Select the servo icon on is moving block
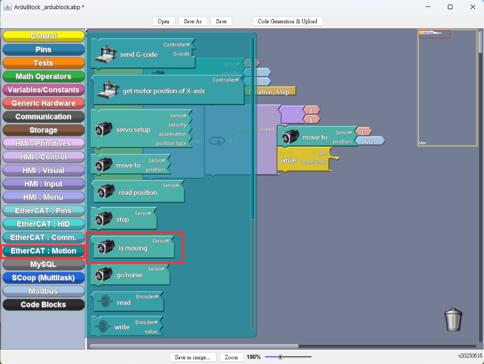 tap(106, 248)
